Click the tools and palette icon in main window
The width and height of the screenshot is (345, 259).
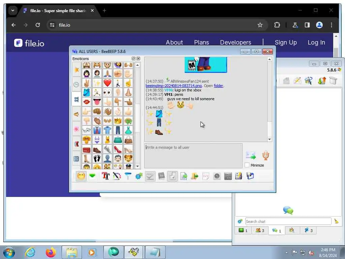[x=309, y=81]
